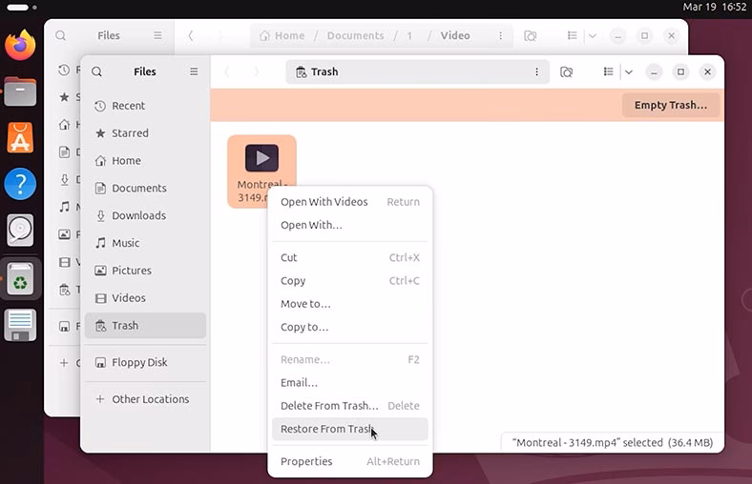Open the view options dropdown arrow
The width and height of the screenshot is (752, 484).
click(x=628, y=71)
